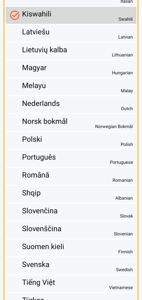Click the orange checkmark icon beside Kiswahili
142x300 pixels.
(x=15, y=15)
